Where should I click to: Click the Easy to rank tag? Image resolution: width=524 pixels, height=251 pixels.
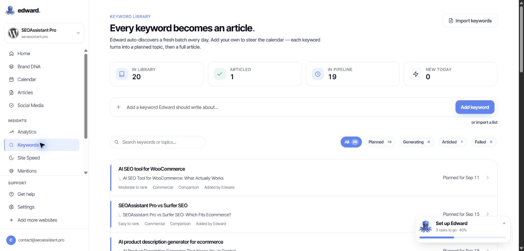[x=129, y=224]
